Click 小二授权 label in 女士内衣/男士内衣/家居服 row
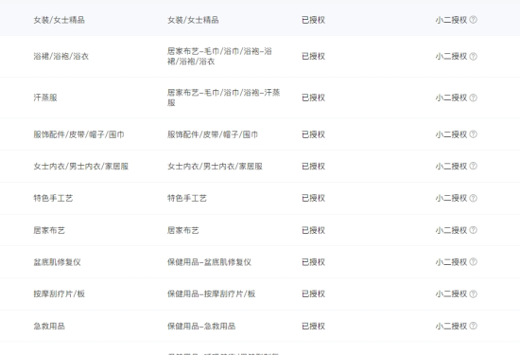 coord(451,166)
